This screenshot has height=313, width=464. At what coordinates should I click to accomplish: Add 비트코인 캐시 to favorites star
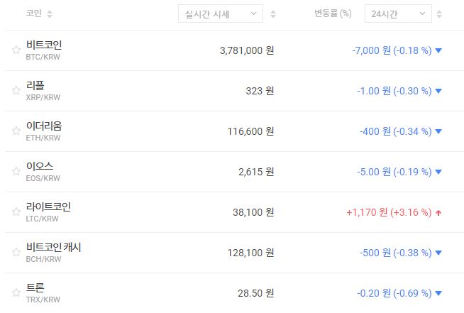point(16,252)
